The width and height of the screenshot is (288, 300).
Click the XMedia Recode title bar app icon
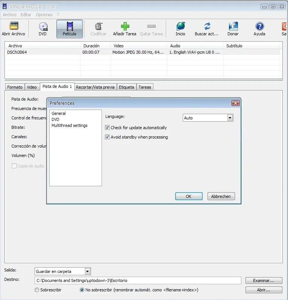click(5, 6)
